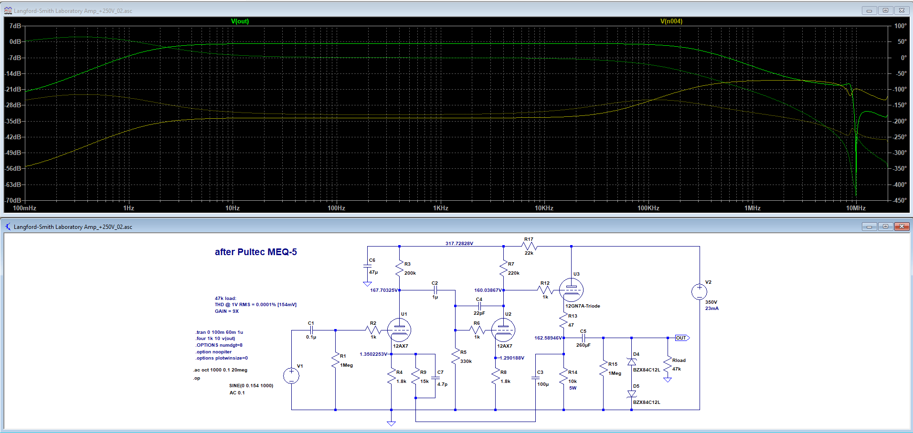
Task: Select resistor R5 330k symbol
Action: tap(456, 357)
